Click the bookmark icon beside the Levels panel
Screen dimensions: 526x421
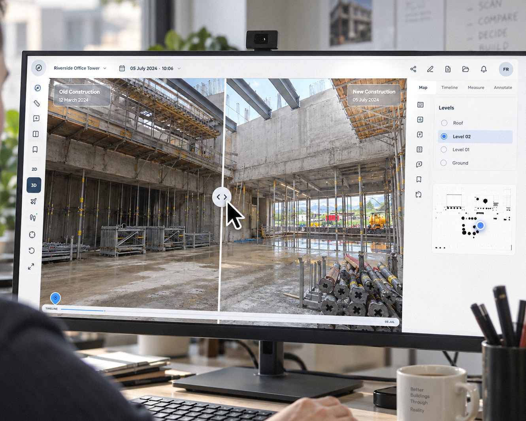coord(419,179)
